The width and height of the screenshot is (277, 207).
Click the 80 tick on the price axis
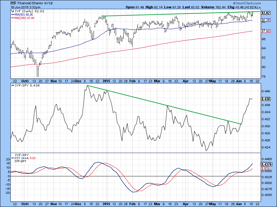click(x=263, y=67)
